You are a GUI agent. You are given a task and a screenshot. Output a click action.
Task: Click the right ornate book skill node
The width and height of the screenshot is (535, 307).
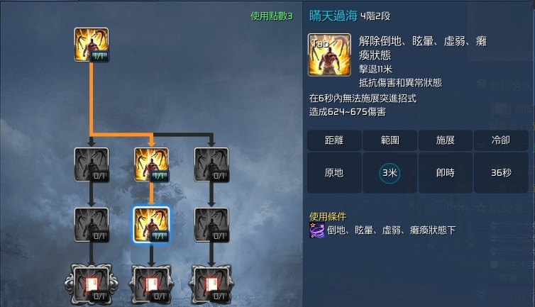[x=211, y=284]
